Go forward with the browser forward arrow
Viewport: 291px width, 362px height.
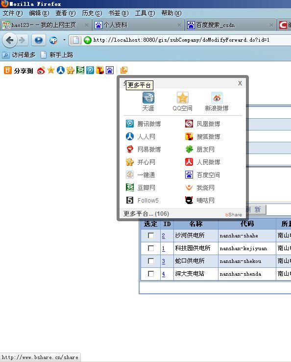pyautogui.click(x=23, y=40)
